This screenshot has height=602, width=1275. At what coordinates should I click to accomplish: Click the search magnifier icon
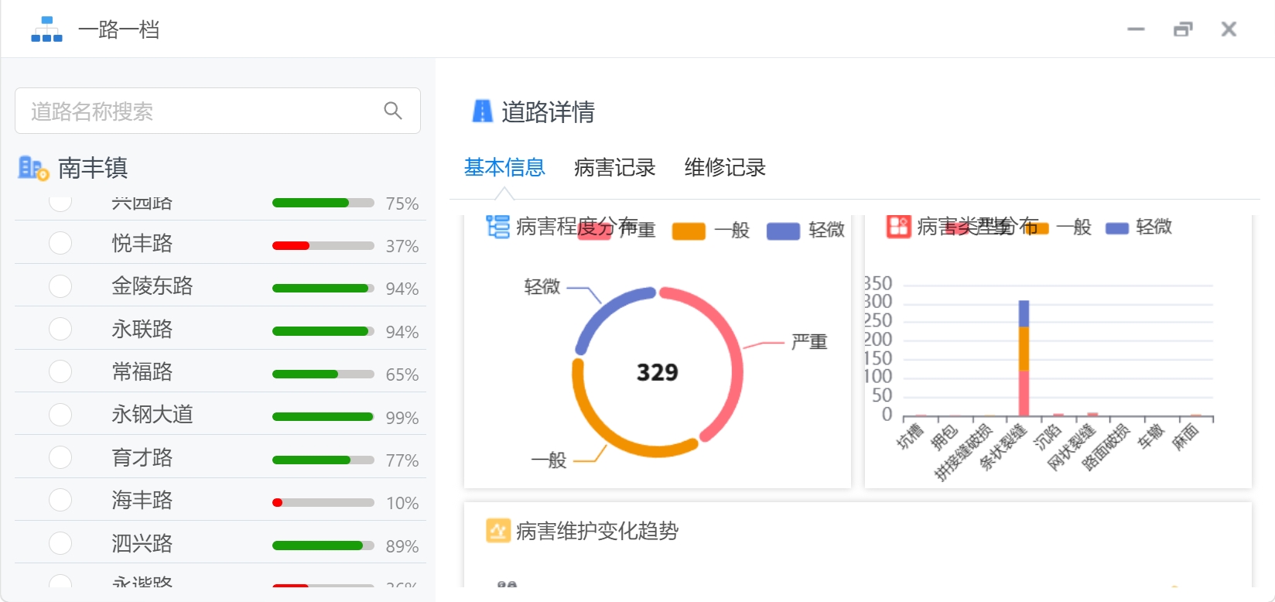393,111
